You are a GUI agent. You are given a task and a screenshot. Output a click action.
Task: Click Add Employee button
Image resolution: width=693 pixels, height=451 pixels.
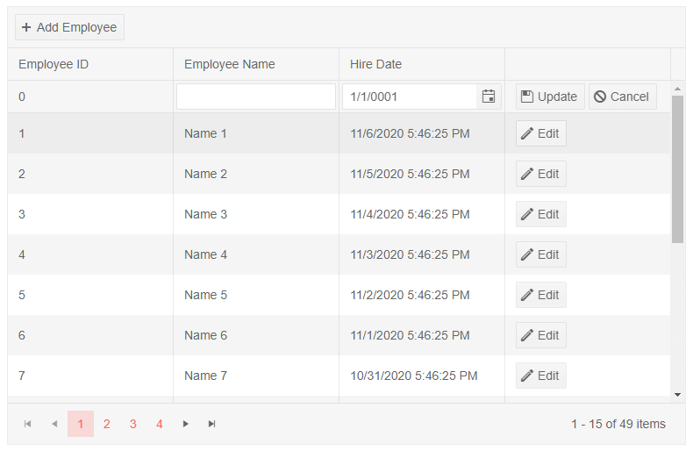[69, 27]
